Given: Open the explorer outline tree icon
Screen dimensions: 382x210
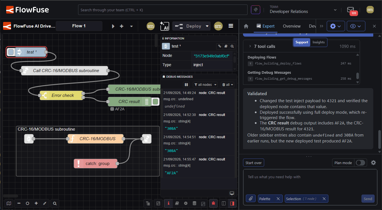Looking at the screenshot, I should tap(147, 203).
